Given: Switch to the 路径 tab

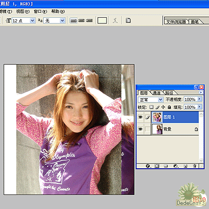Looking at the screenshot, I should click(x=169, y=93).
